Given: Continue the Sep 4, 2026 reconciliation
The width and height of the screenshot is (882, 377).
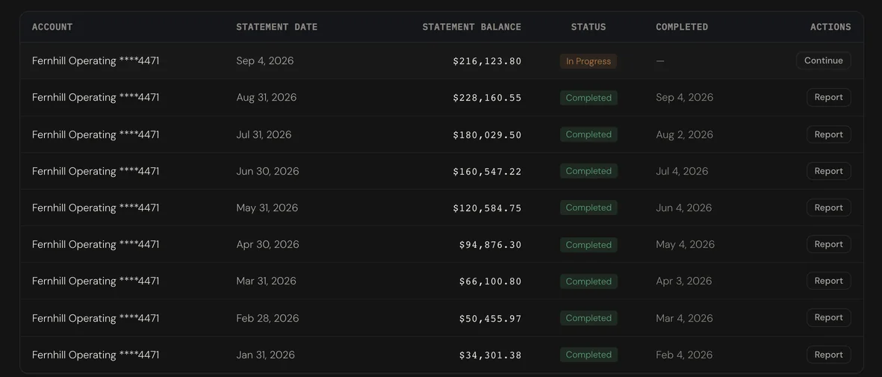Looking at the screenshot, I should tap(823, 60).
